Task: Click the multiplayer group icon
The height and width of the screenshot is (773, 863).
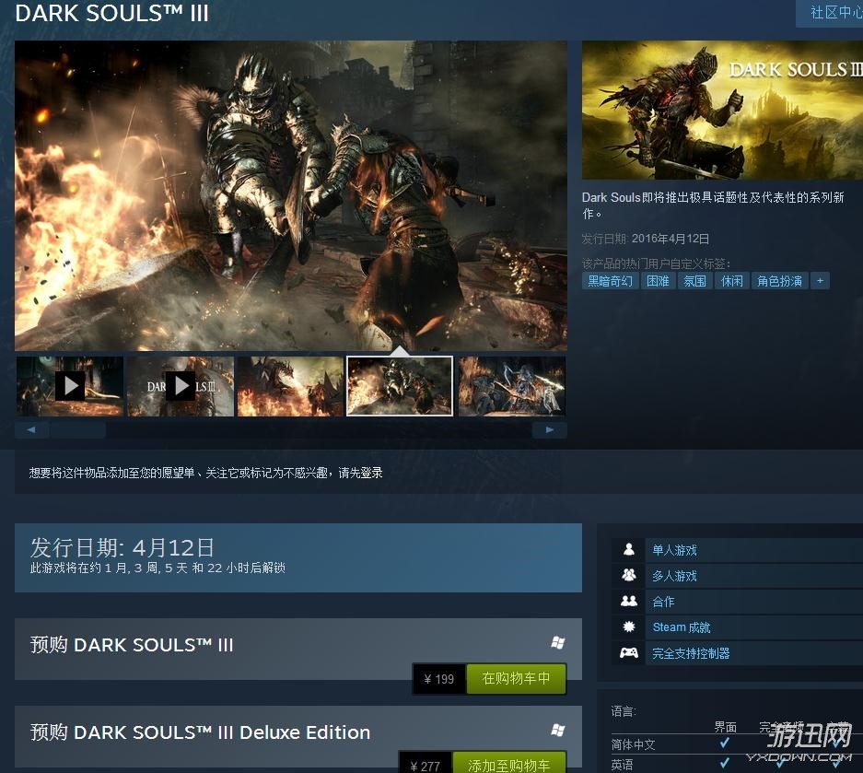Action: 629,576
